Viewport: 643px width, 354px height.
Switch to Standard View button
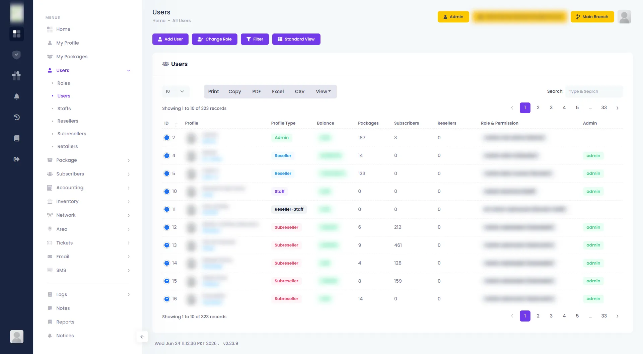(x=296, y=39)
